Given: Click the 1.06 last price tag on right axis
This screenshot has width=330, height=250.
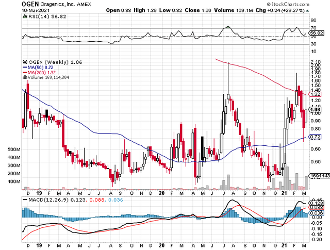Looking at the screenshot, I should click(x=316, y=109).
